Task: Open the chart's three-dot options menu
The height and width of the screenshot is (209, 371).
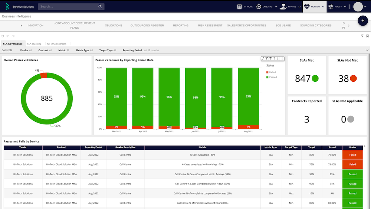Action: tap(282, 58)
